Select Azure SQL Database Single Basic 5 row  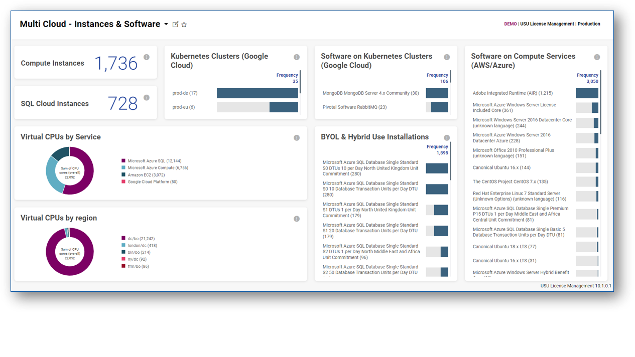click(535, 232)
